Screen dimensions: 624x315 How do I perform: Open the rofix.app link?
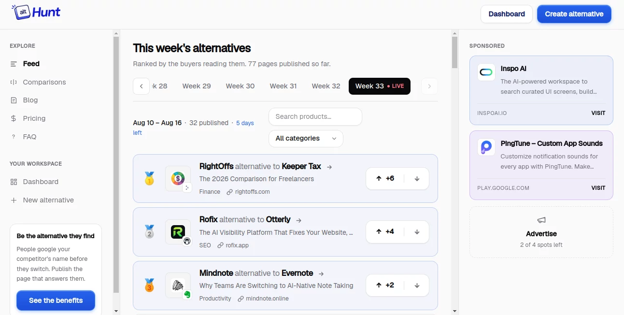point(233,245)
